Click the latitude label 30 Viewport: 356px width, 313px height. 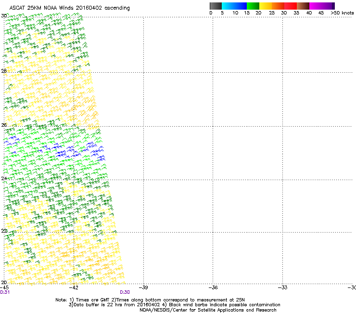(4, 16)
